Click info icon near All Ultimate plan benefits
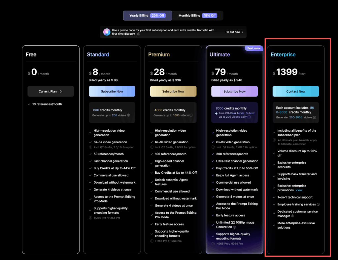Image resolution: width=338 pixels, height=260 pixels. [274, 140]
